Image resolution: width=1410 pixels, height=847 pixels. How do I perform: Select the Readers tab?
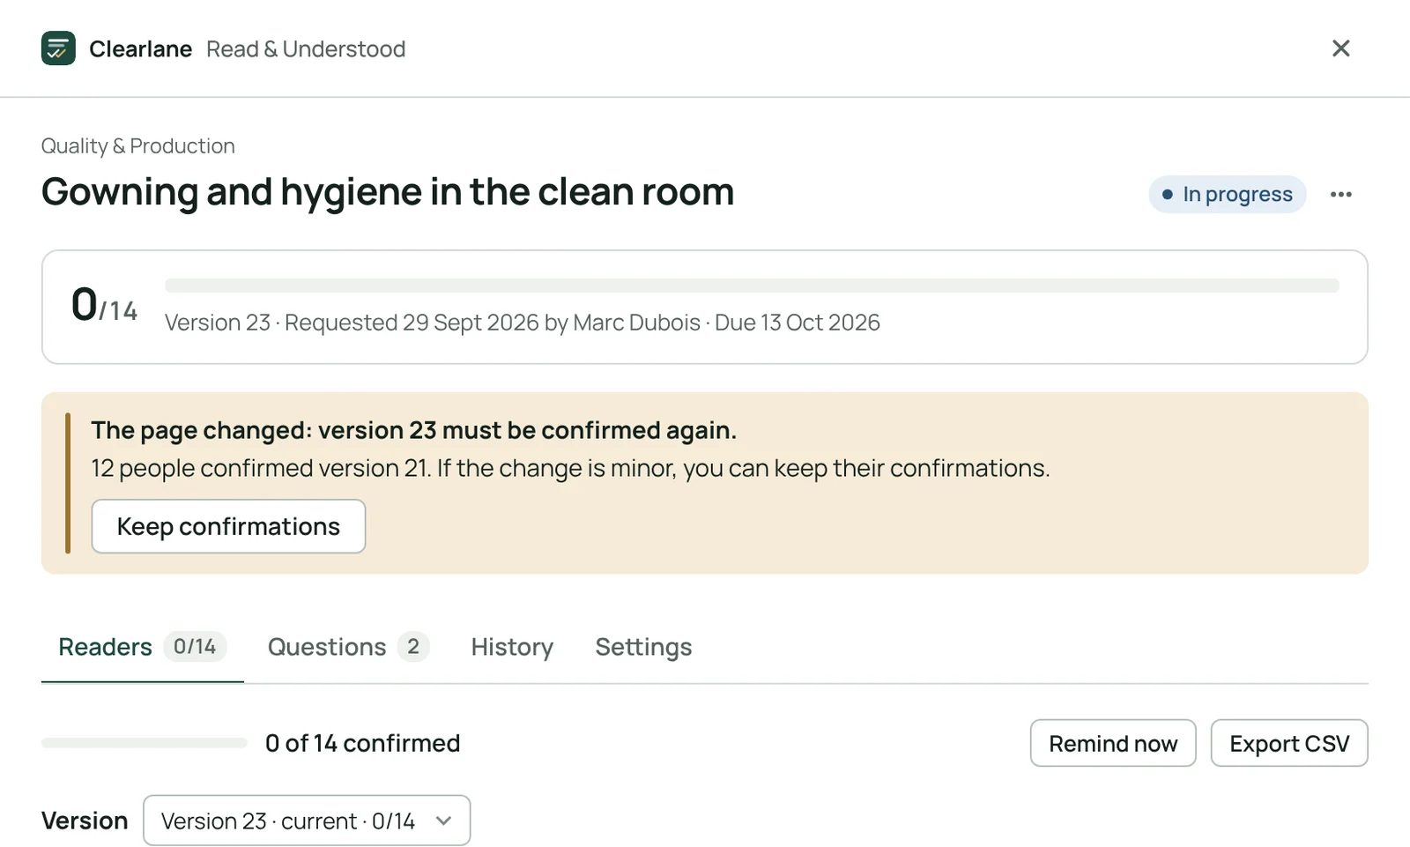point(142,647)
